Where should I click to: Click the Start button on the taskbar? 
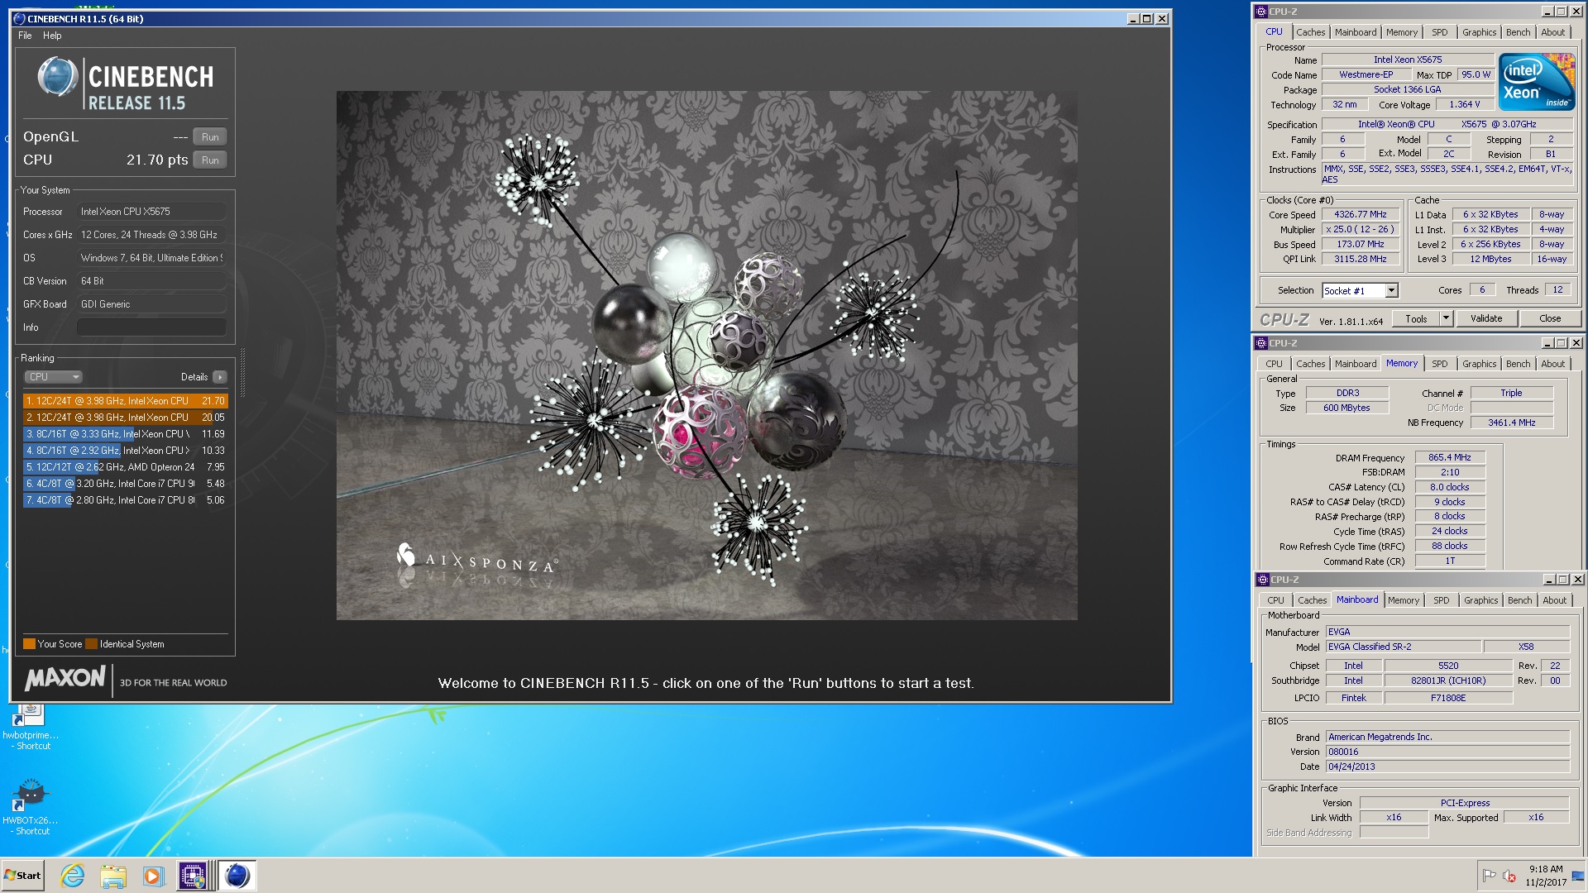point(22,876)
